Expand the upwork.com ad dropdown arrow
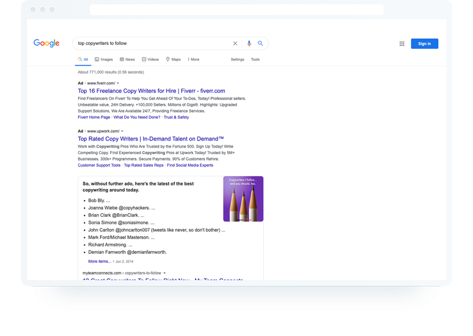 122,131
